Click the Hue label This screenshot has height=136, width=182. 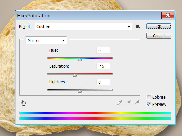[x=54, y=50]
